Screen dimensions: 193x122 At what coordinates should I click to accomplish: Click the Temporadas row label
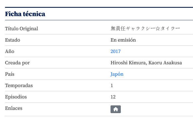[19, 85]
